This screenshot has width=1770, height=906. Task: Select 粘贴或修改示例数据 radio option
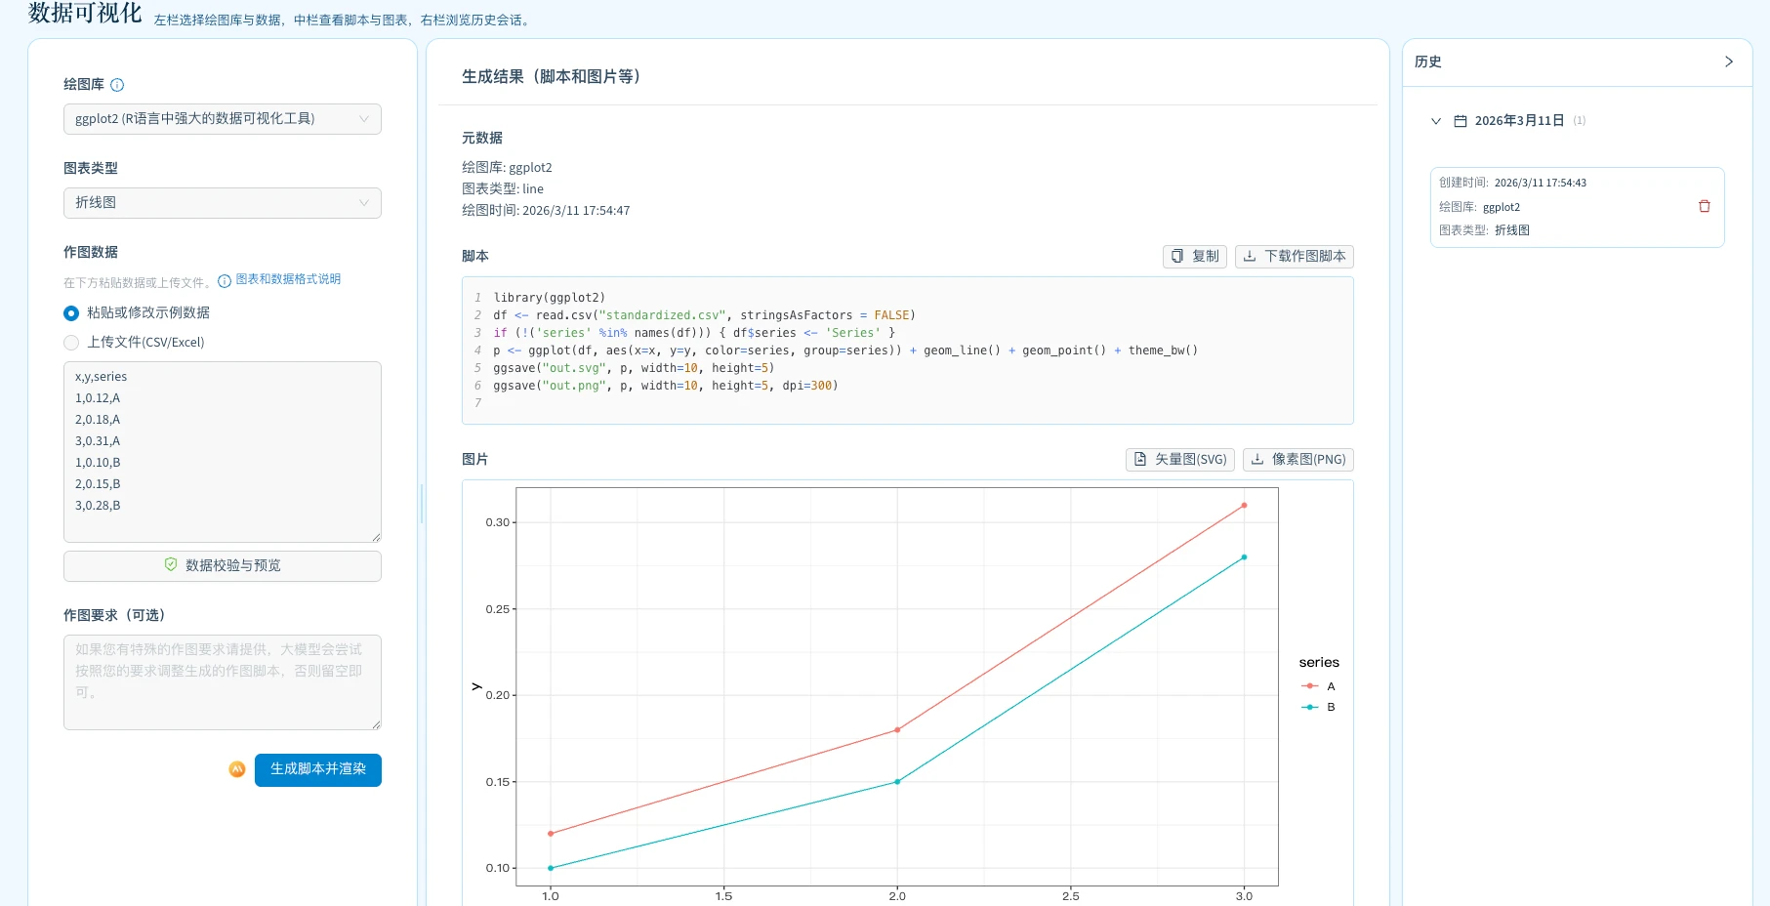point(71,313)
